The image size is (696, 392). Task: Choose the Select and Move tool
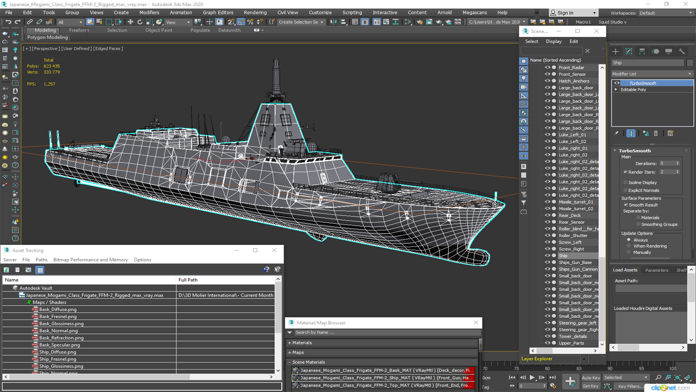tap(130, 22)
